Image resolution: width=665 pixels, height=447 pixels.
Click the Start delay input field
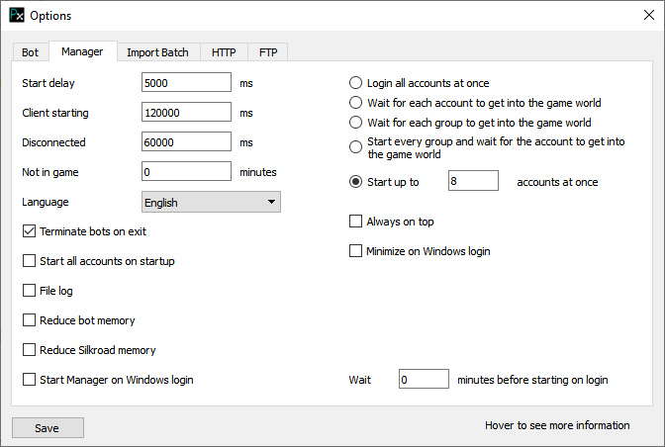186,83
